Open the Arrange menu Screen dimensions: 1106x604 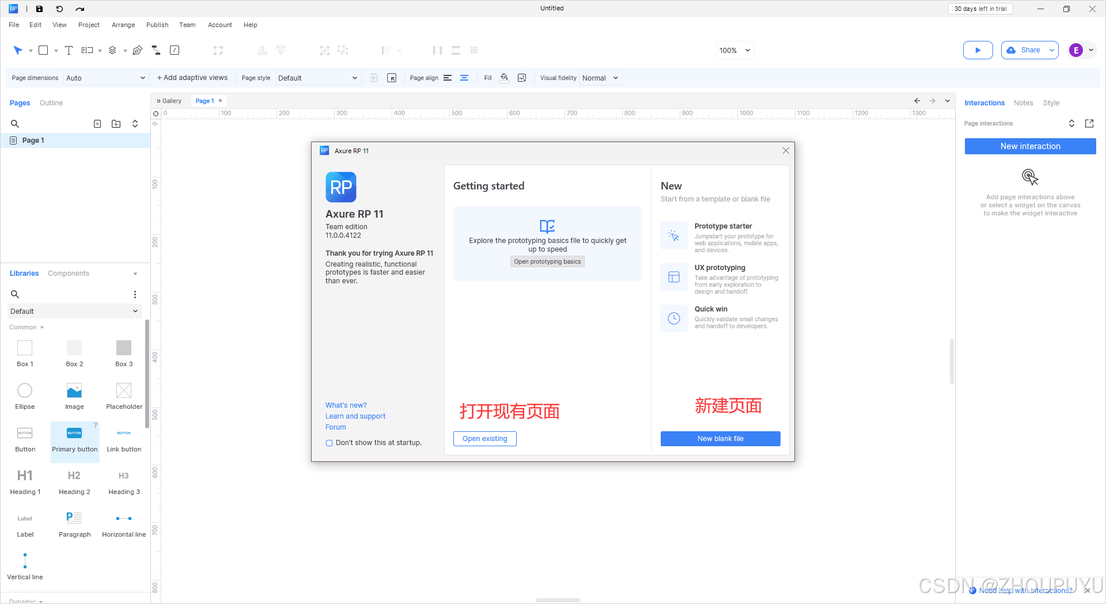click(x=123, y=25)
